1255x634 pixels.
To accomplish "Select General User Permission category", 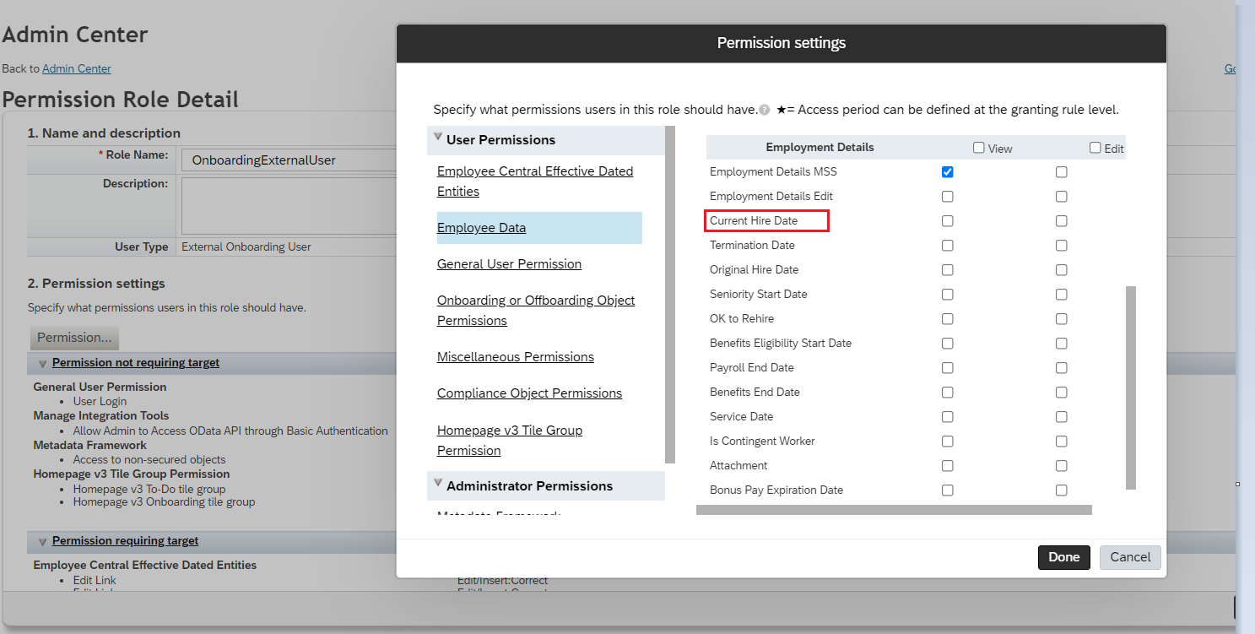I will point(509,264).
